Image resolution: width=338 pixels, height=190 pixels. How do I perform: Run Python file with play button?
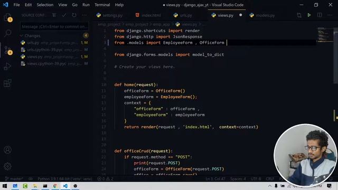[309, 15]
